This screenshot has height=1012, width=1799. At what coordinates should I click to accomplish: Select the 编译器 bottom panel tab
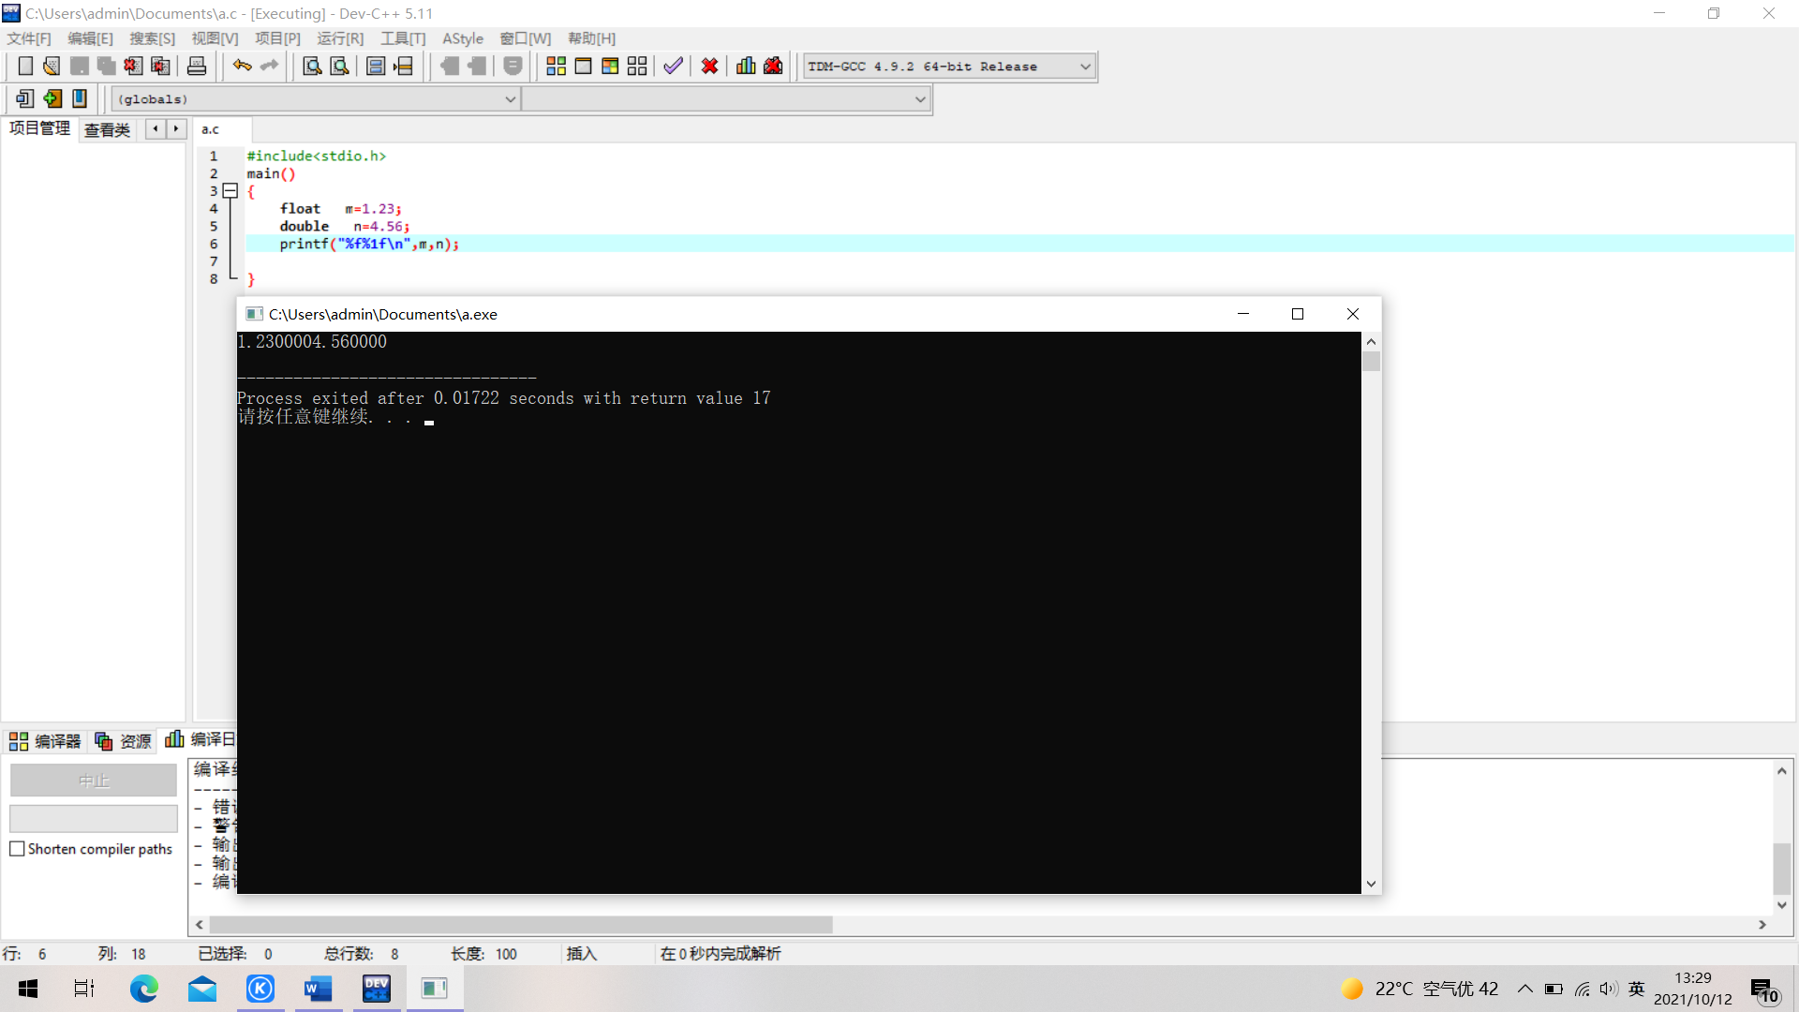click(x=45, y=741)
